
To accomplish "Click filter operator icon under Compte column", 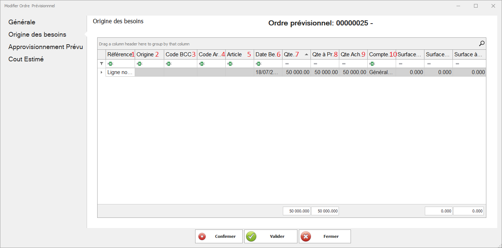I will pos(372,64).
